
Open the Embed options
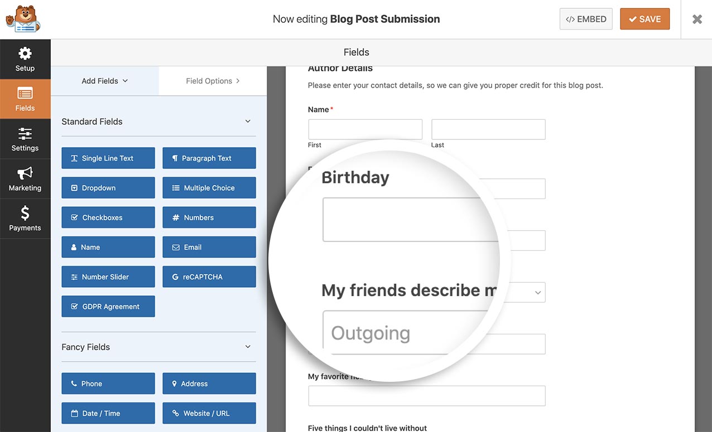586,18
